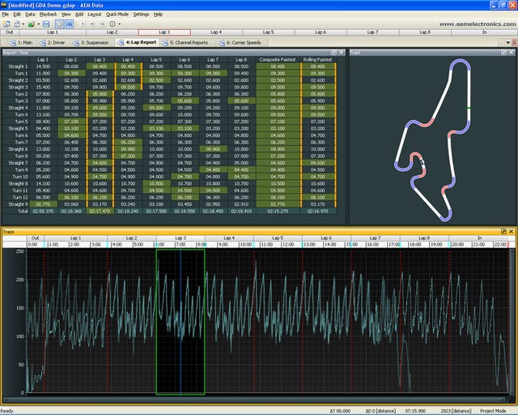The width and height of the screenshot is (518, 415).
Task: Click the first toolbar icon for new document
Action: pos(6,24)
